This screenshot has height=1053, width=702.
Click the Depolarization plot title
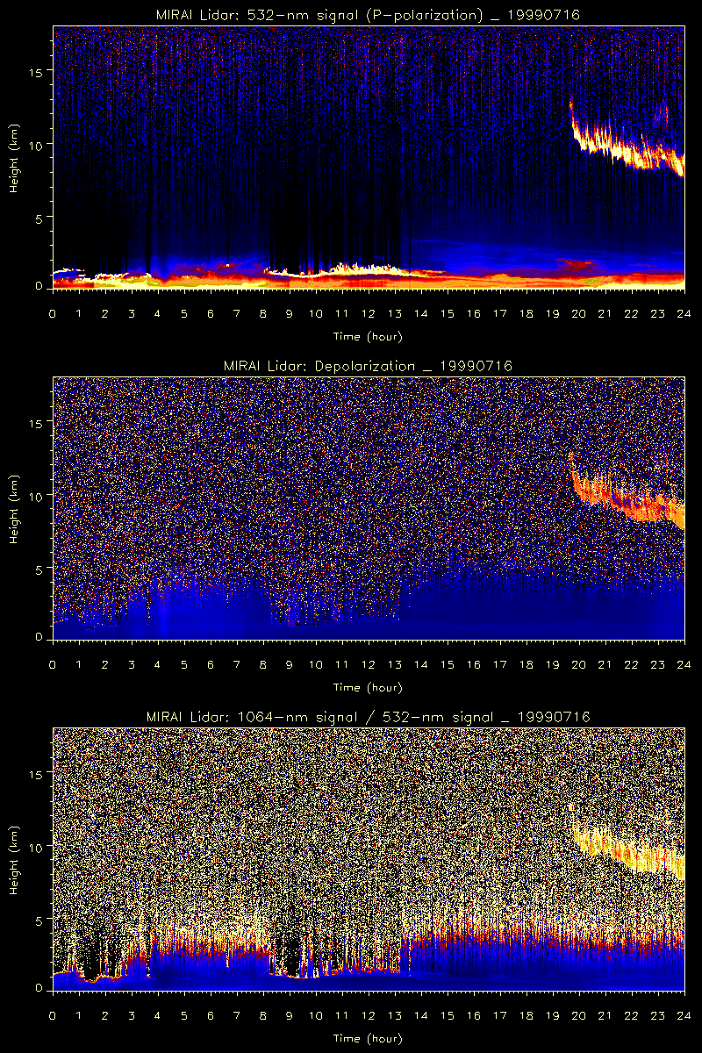[x=368, y=366]
